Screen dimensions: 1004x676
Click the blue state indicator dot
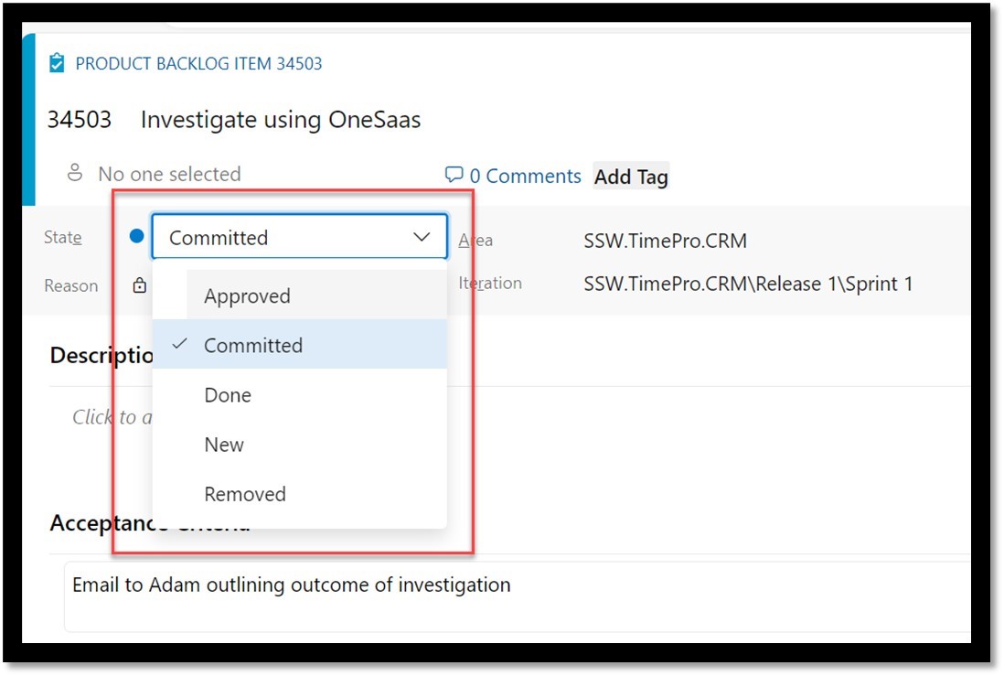coord(136,237)
